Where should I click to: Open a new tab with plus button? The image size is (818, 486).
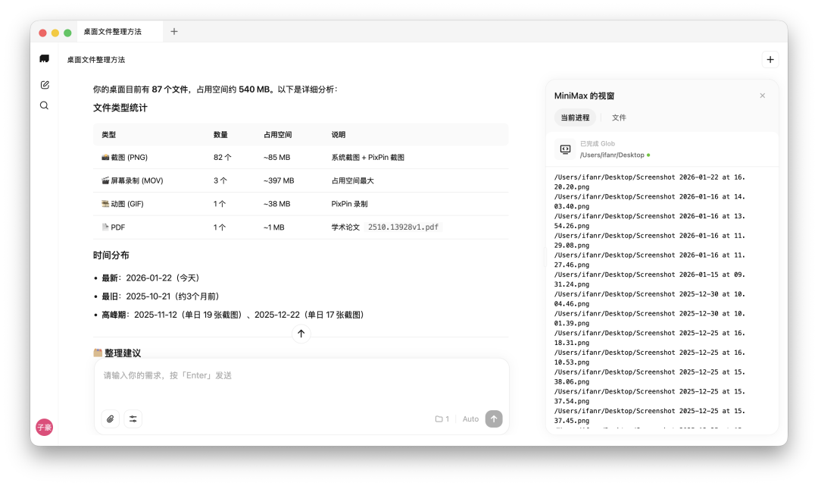174,31
